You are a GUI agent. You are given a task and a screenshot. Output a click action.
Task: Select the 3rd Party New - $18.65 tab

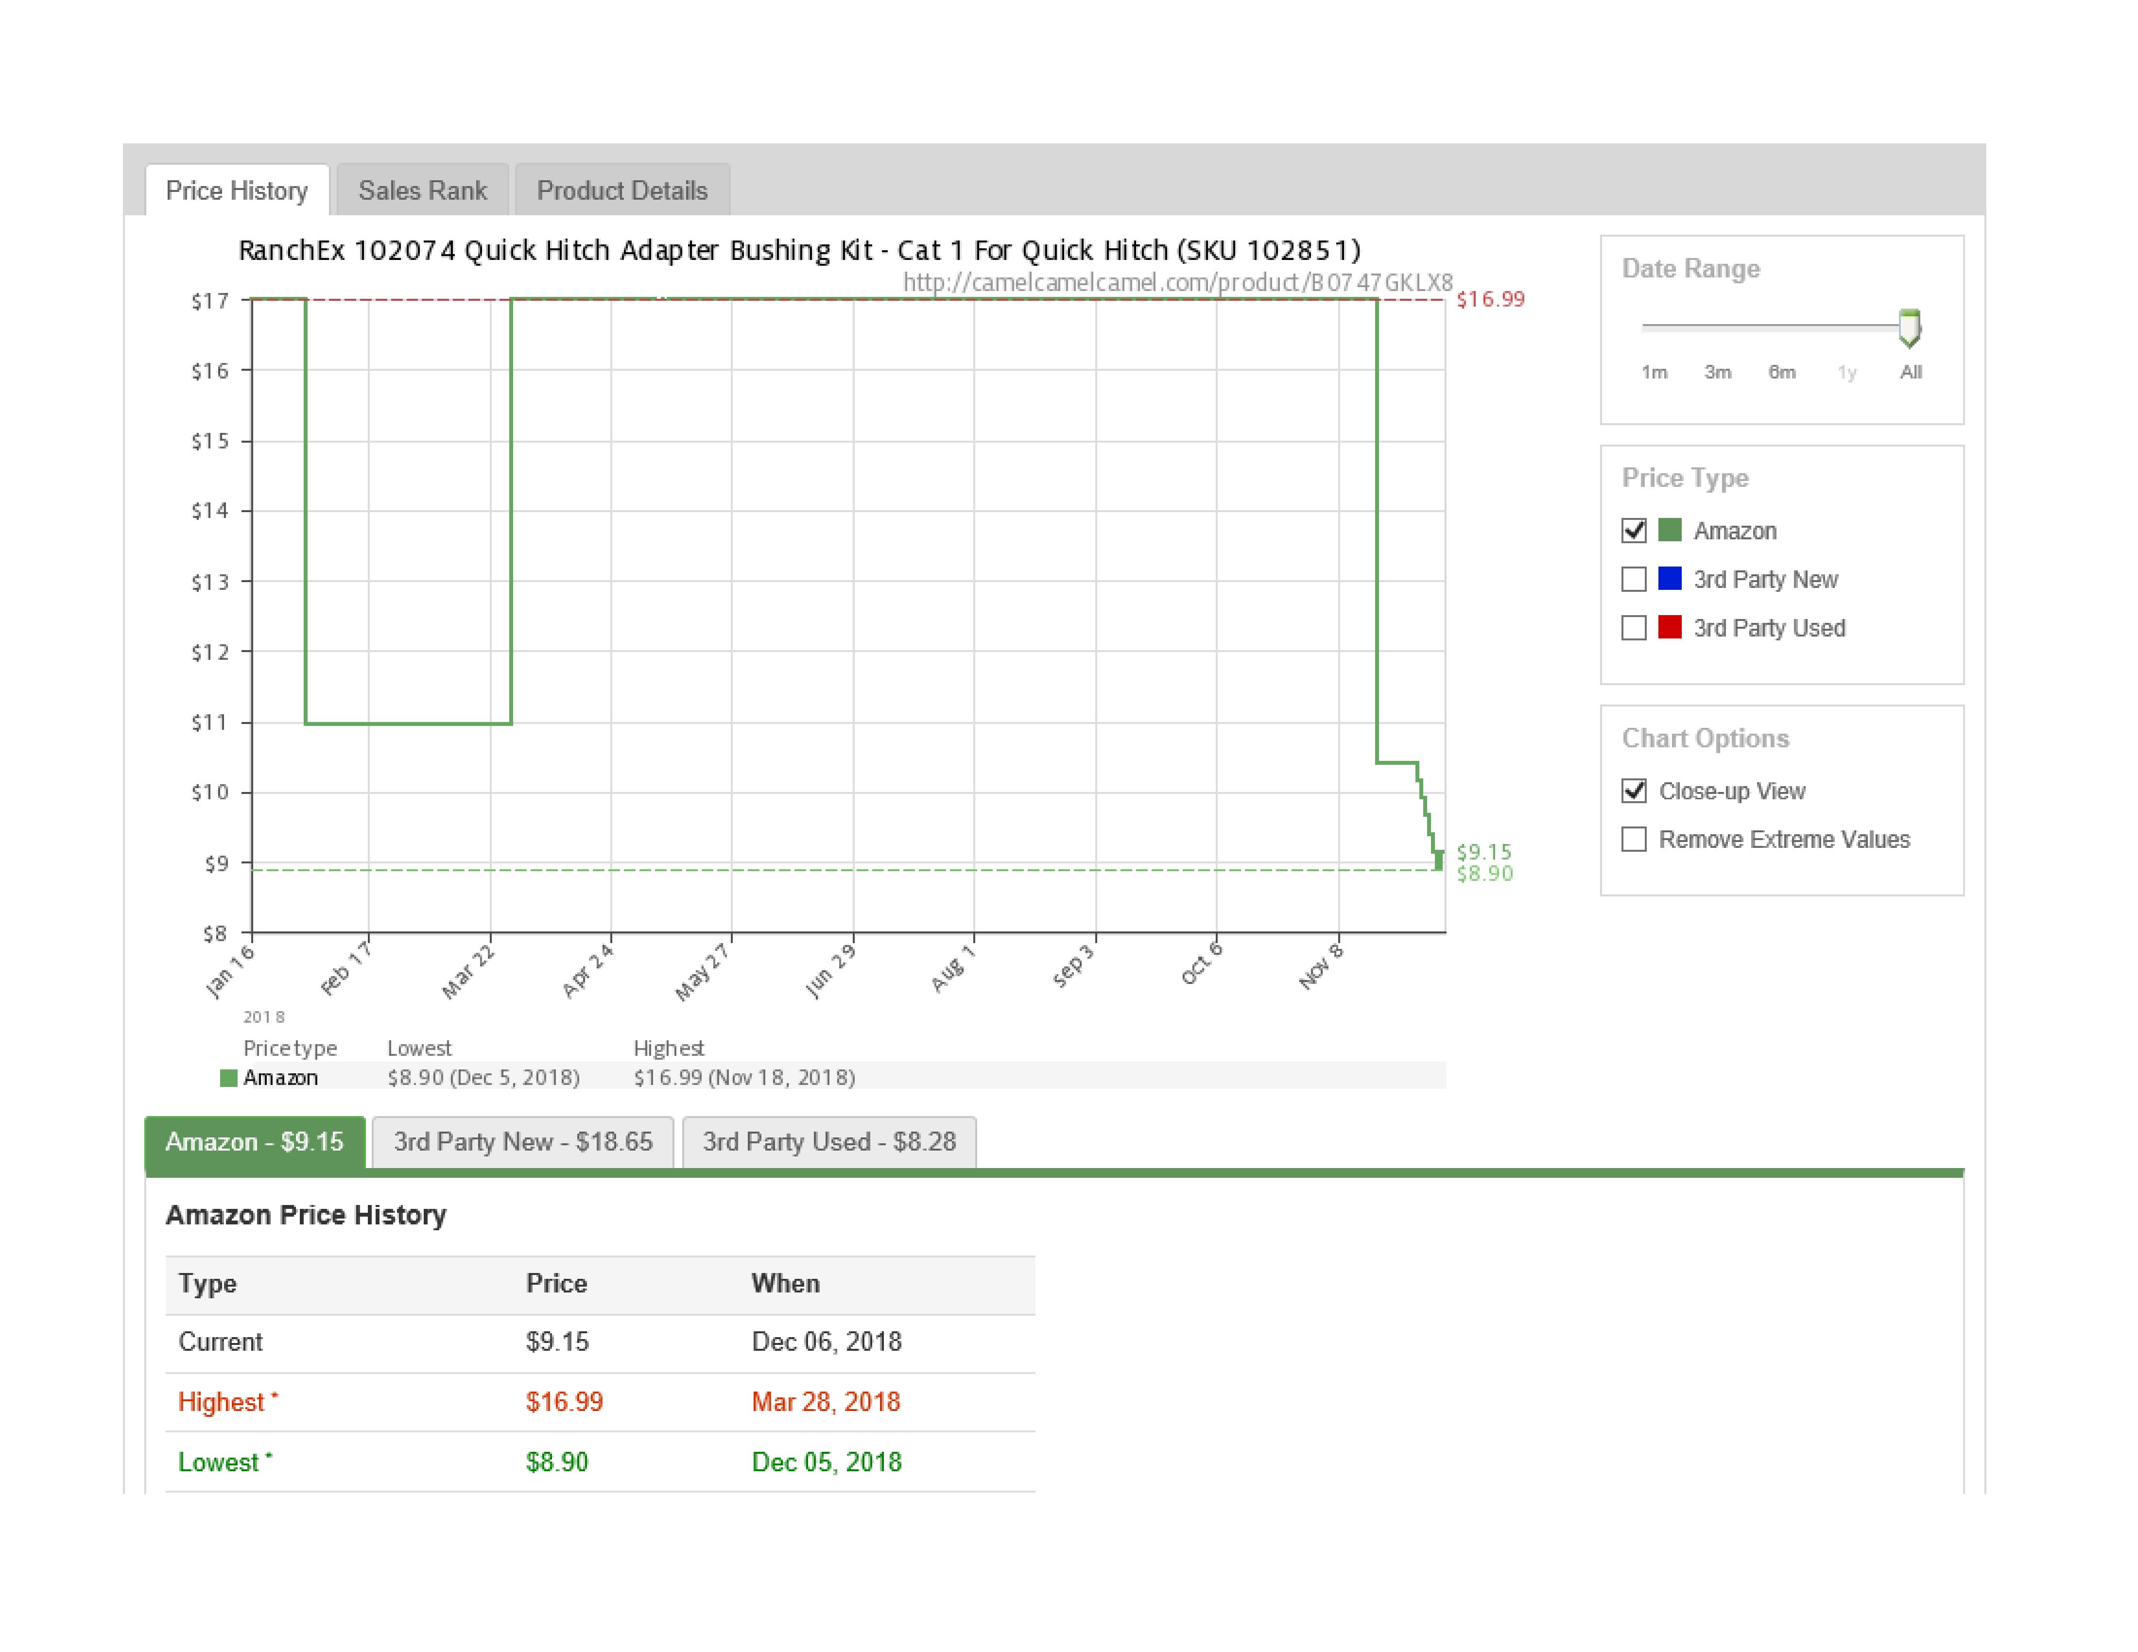523,1141
